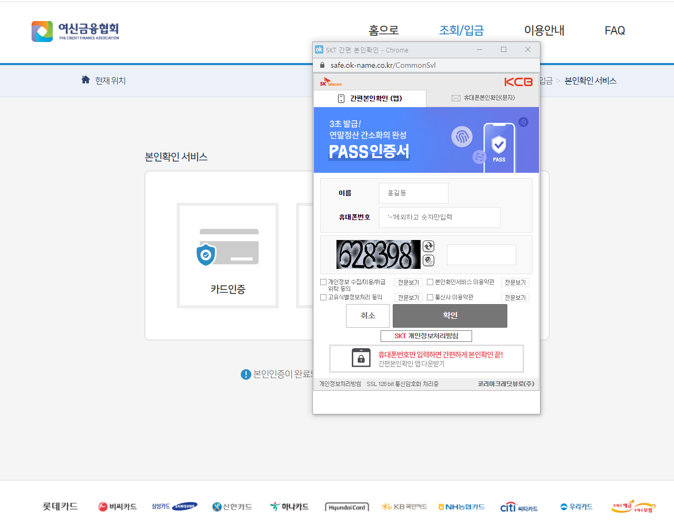This screenshot has height=532, width=674.
Task: Check 개인정보 수집/이용/취급 위탁 동의
Action: pos(323,282)
